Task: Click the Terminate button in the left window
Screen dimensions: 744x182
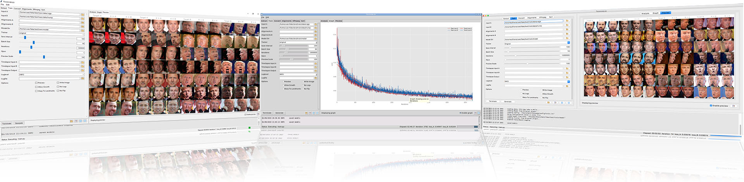Action: coord(7,124)
